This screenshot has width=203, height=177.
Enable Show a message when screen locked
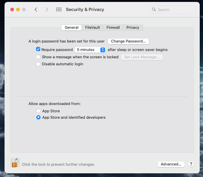[x=38, y=57]
